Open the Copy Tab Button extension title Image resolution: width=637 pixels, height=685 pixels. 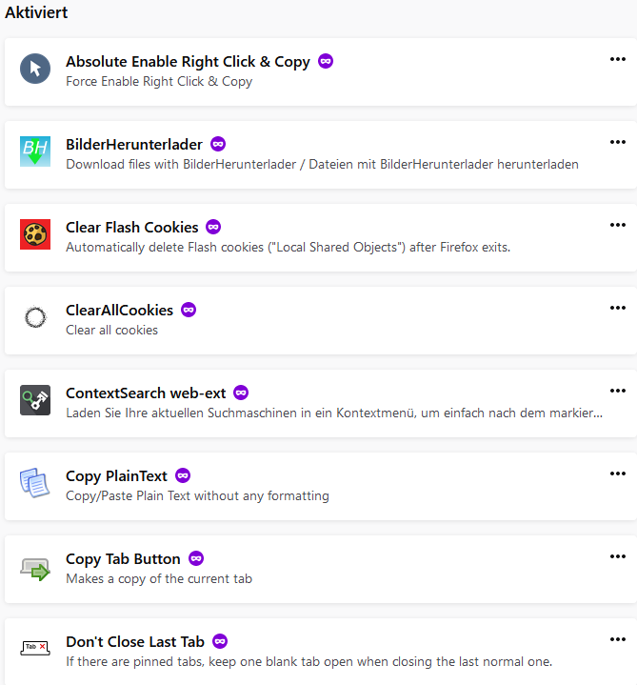pos(123,558)
